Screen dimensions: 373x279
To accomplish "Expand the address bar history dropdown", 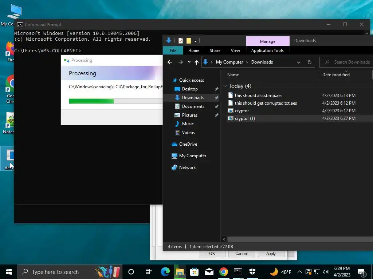I will pyautogui.click(x=299, y=62).
